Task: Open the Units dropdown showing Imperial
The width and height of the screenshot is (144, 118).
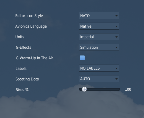Action: [x=99, y=37]
